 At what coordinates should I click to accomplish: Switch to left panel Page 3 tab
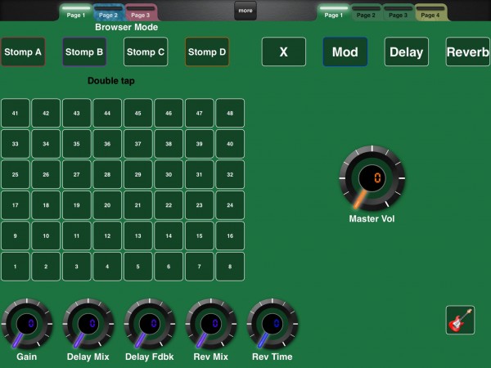[x=140, y=12]
